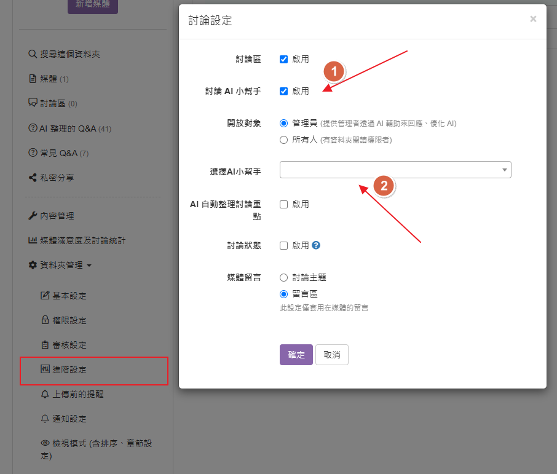The image size is (557, 474).
Task: Click the blue help icon next to 討論狀態
Action: [316, 245]
